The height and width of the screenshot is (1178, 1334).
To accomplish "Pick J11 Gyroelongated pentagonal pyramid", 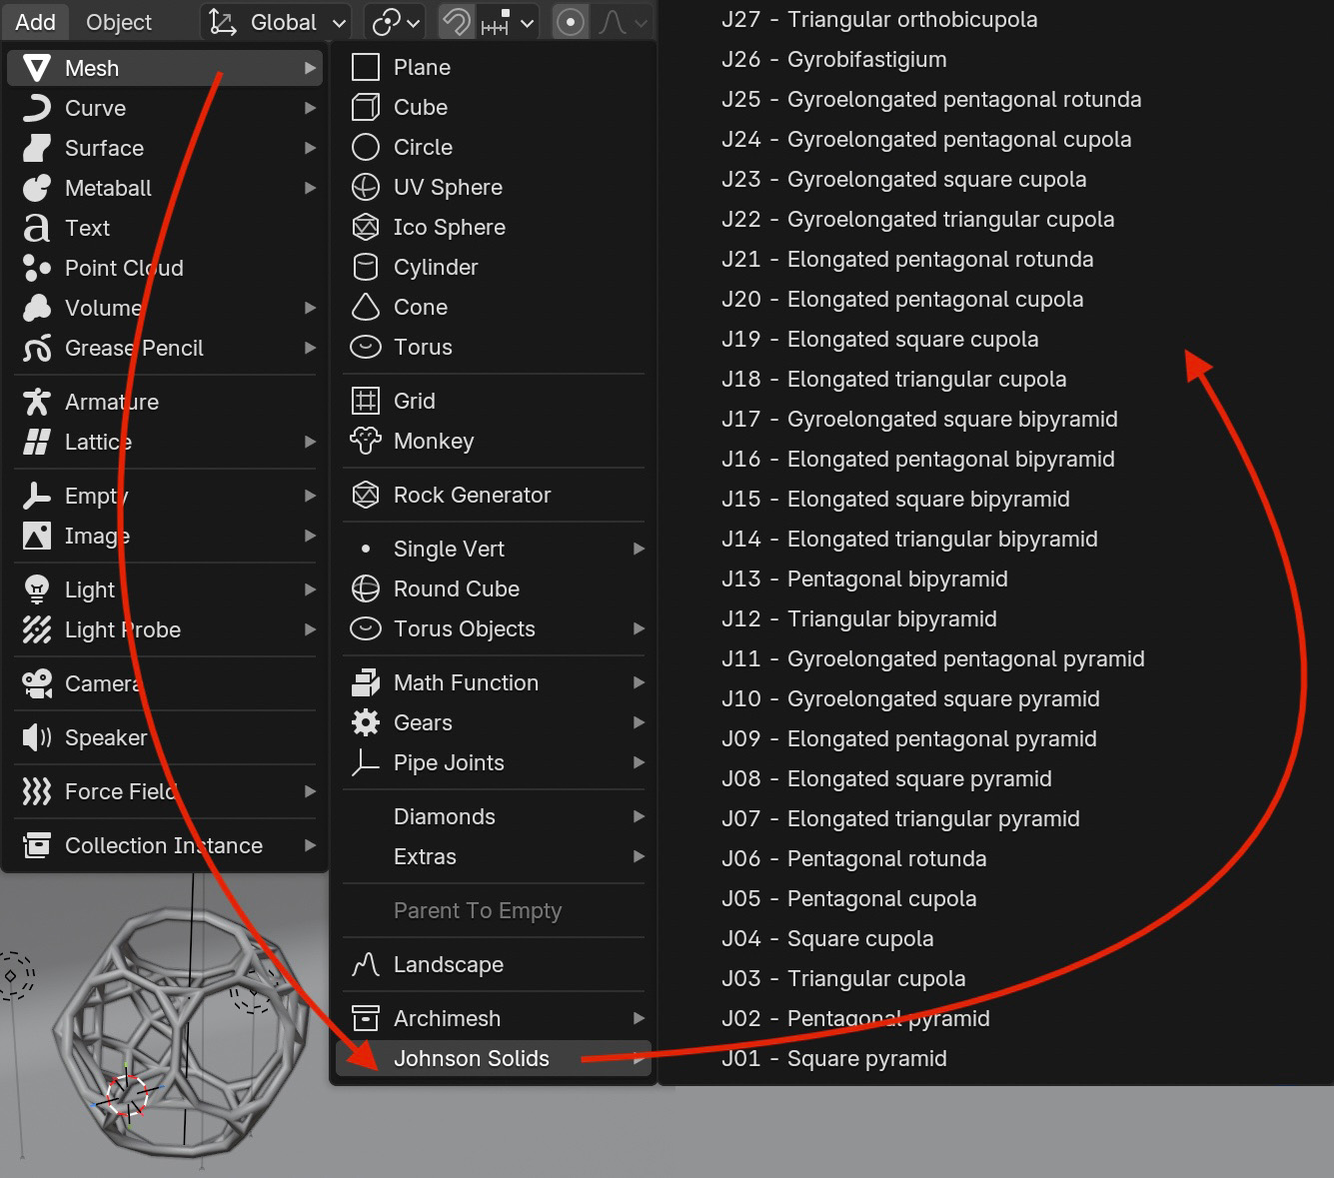I will 933,658.
